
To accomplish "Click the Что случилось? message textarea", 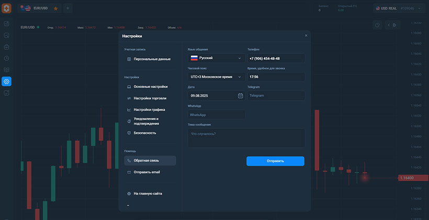I will 246,138.
